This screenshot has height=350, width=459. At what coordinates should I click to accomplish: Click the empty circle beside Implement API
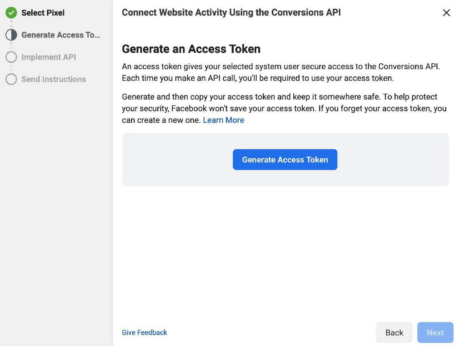tap(11, 57)
